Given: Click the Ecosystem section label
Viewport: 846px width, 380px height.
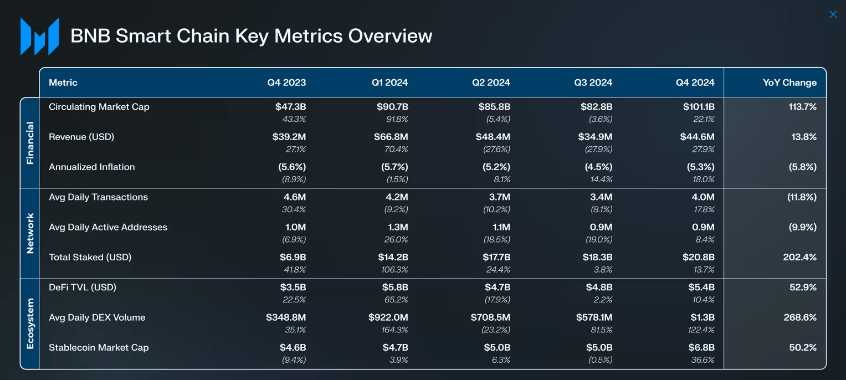Looking at the screenshot, I should [30, 323].
